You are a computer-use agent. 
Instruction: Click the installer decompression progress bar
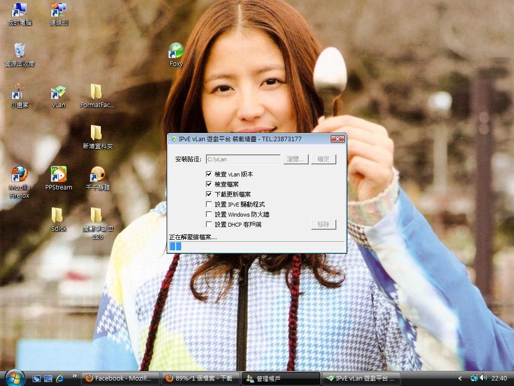[256, 246]
